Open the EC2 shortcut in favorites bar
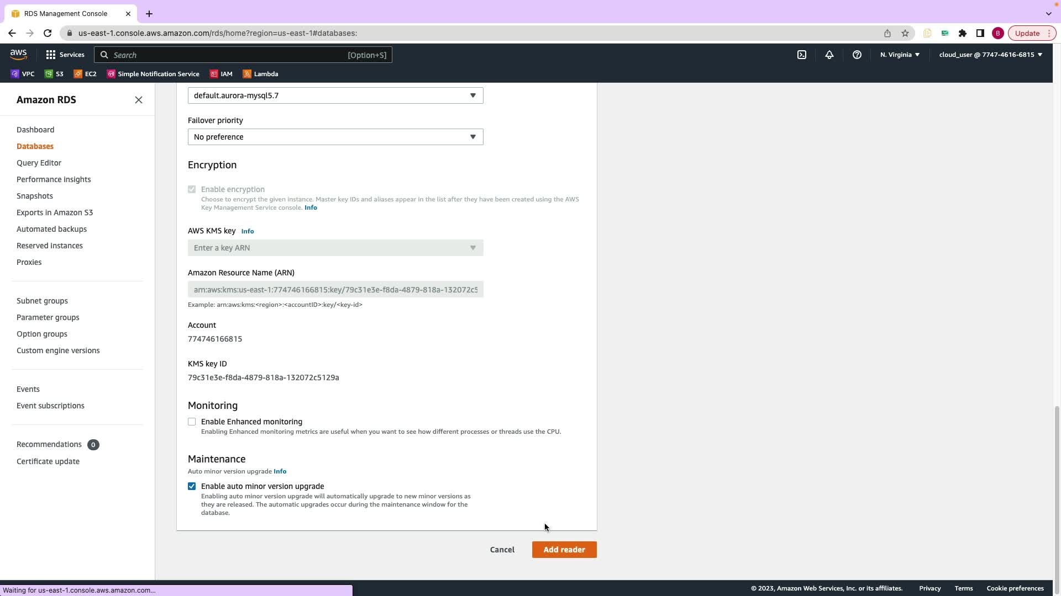The height and width of the screenshot is (596, 1061). pos(85,74)
